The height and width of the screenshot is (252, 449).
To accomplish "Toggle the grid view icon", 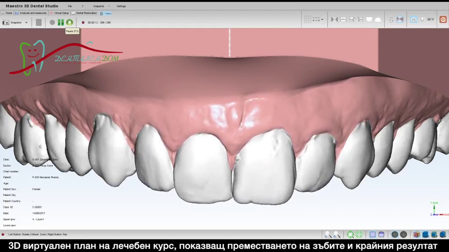I will coord(307,20).
